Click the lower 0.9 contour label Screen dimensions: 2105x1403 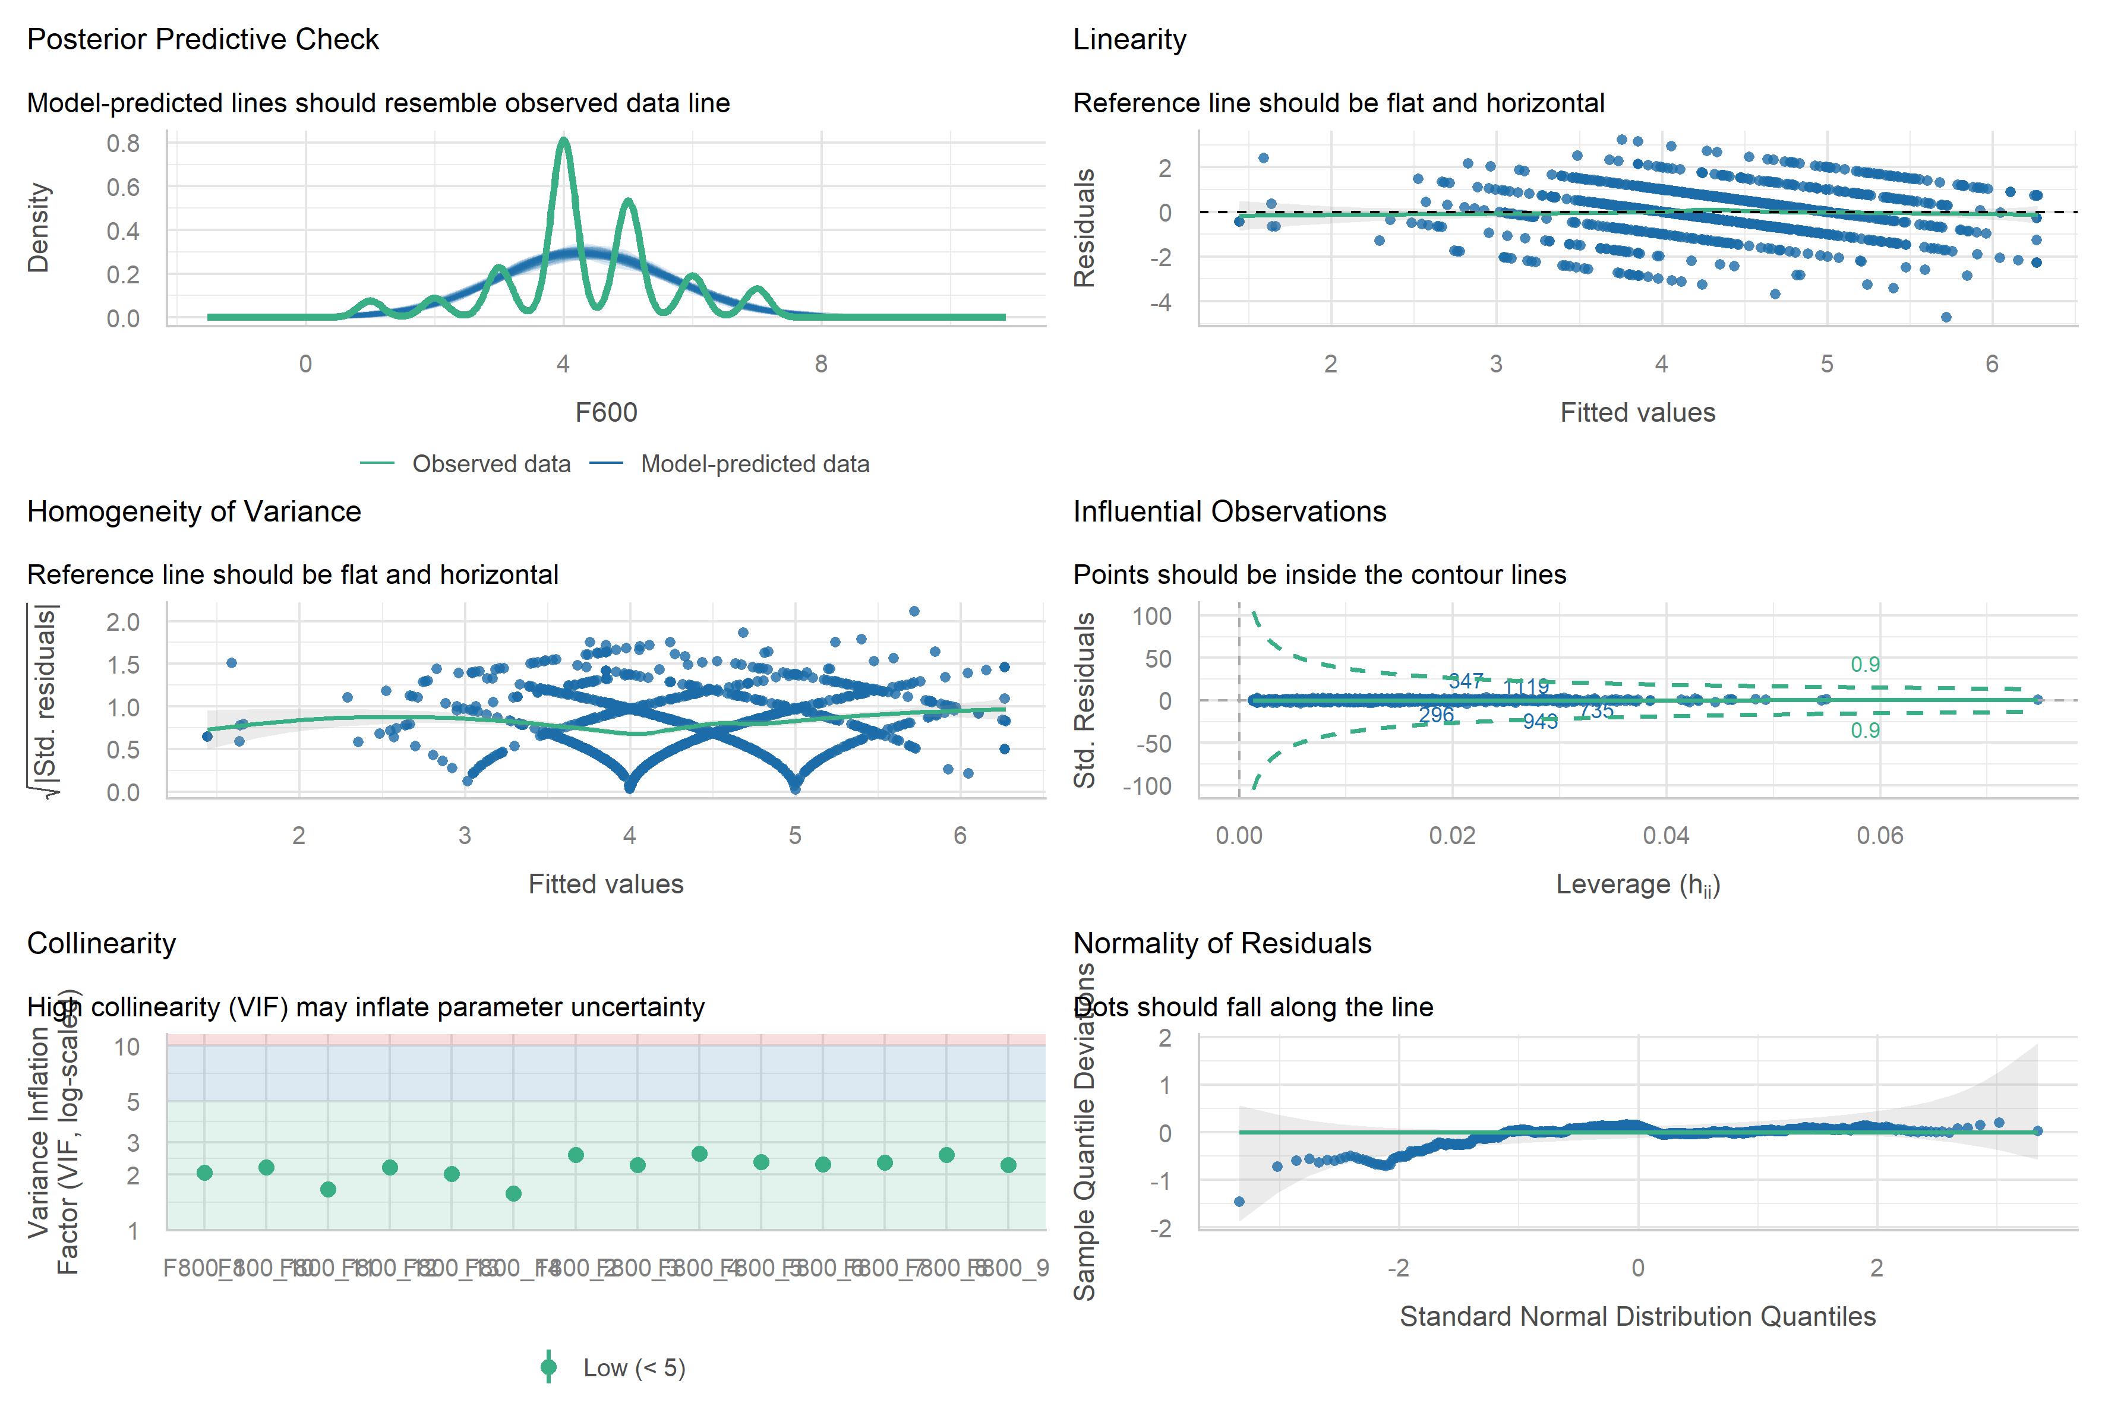pos(1865,731)
